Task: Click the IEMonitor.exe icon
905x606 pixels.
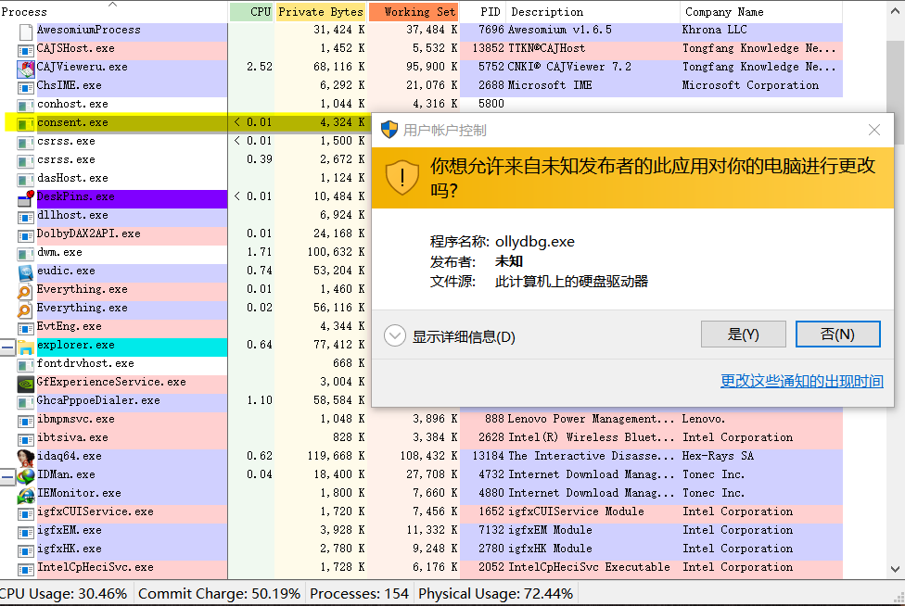Action: (x=25, y=495)
